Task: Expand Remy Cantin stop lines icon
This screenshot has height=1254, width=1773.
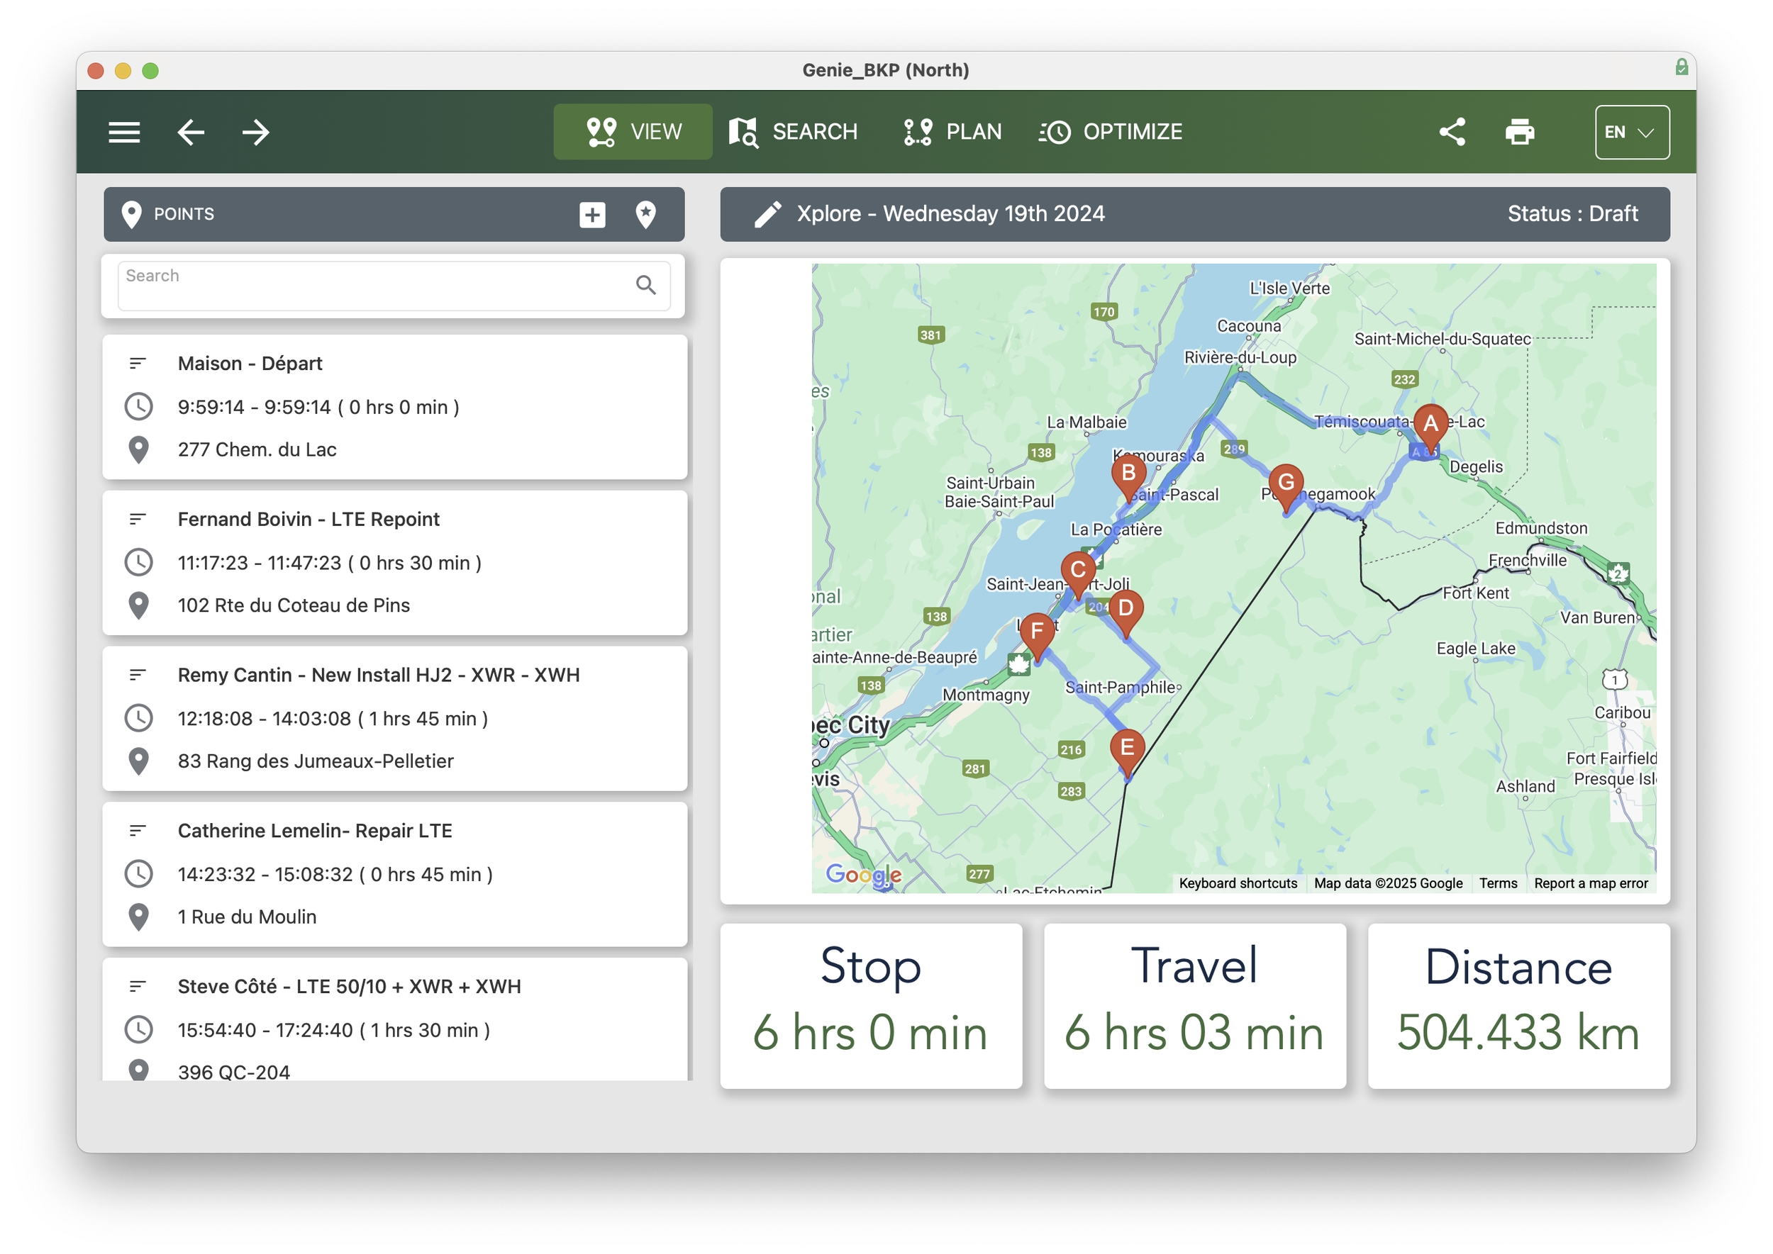Action: point(138,675)
